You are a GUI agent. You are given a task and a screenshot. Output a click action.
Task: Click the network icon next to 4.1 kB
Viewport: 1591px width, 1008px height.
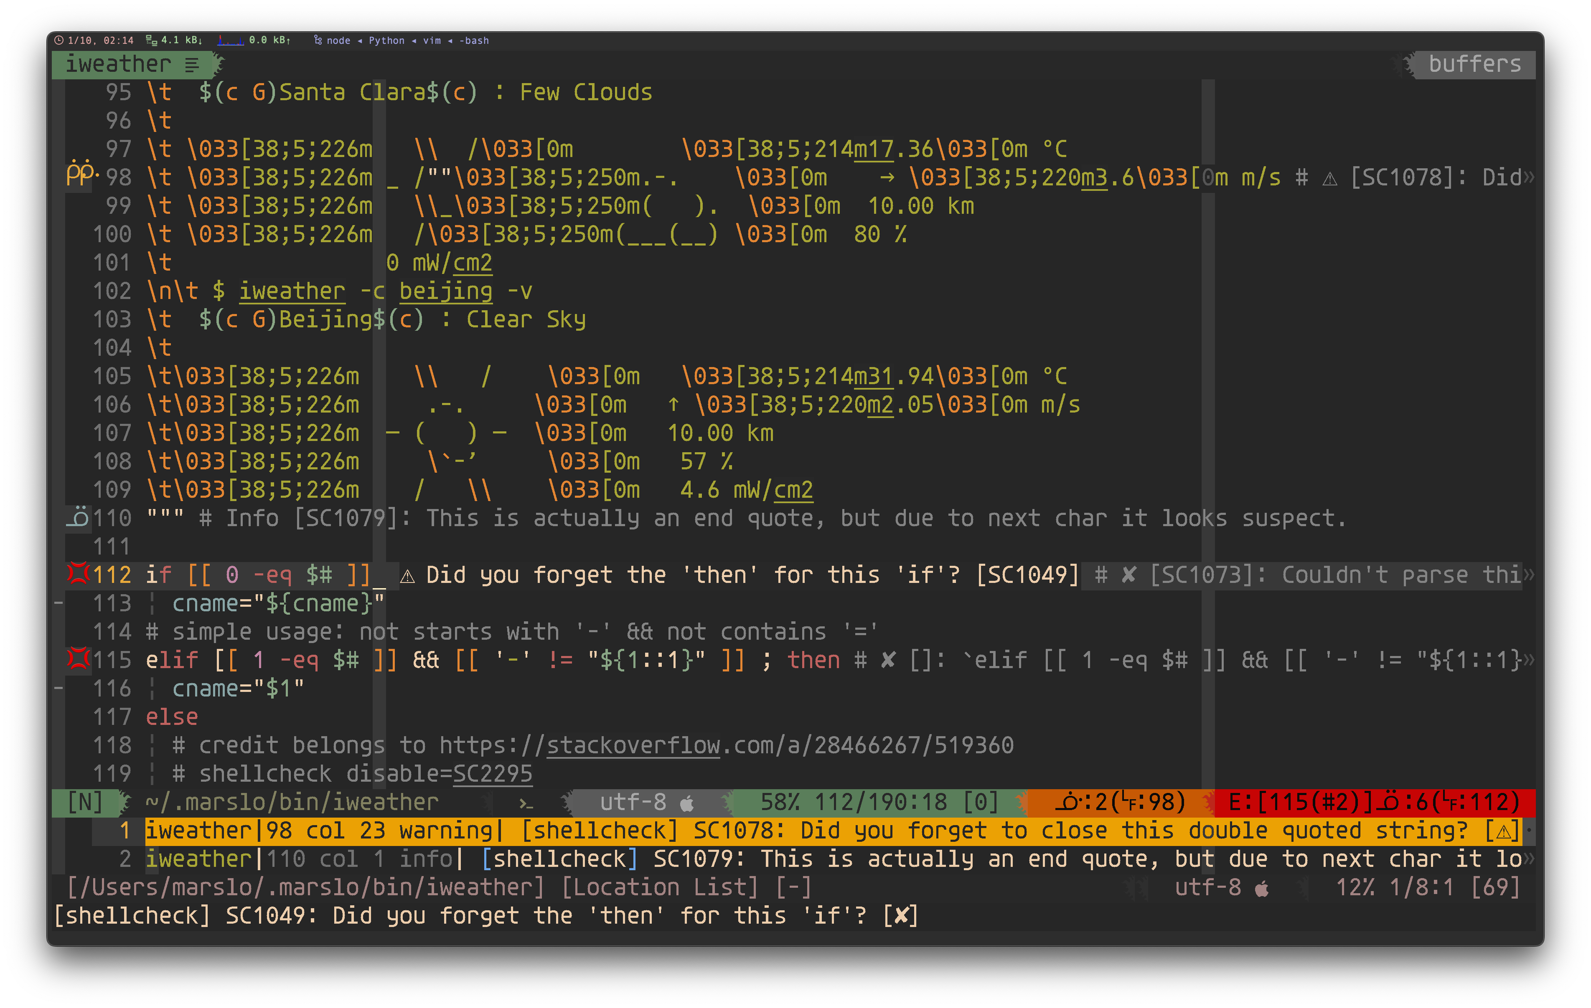[x=151, y=40]
